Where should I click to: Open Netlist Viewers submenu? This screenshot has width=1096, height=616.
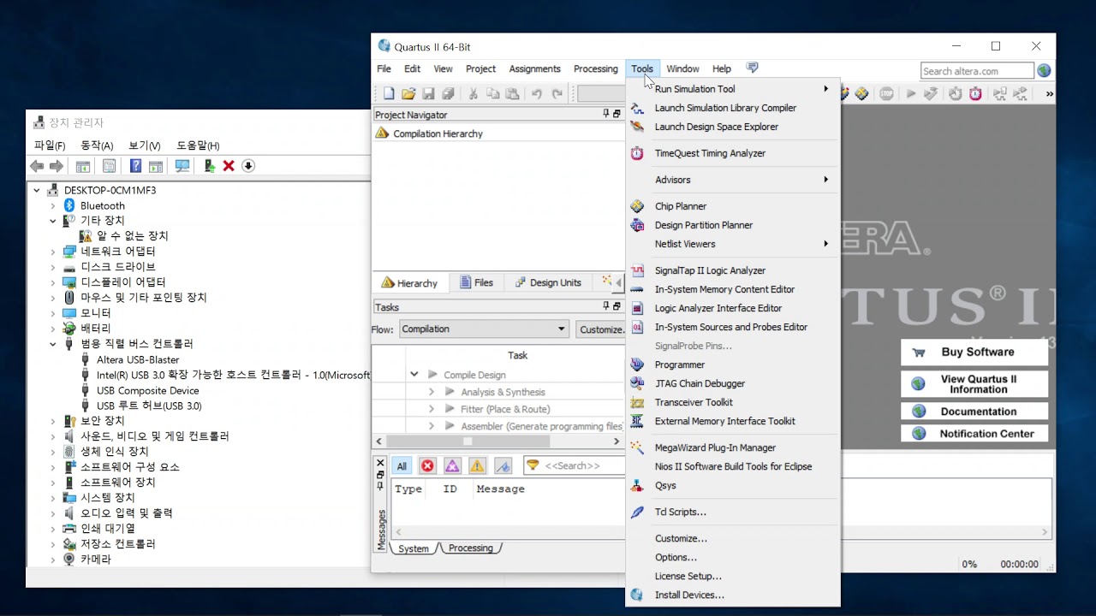(x=733, y=244)
